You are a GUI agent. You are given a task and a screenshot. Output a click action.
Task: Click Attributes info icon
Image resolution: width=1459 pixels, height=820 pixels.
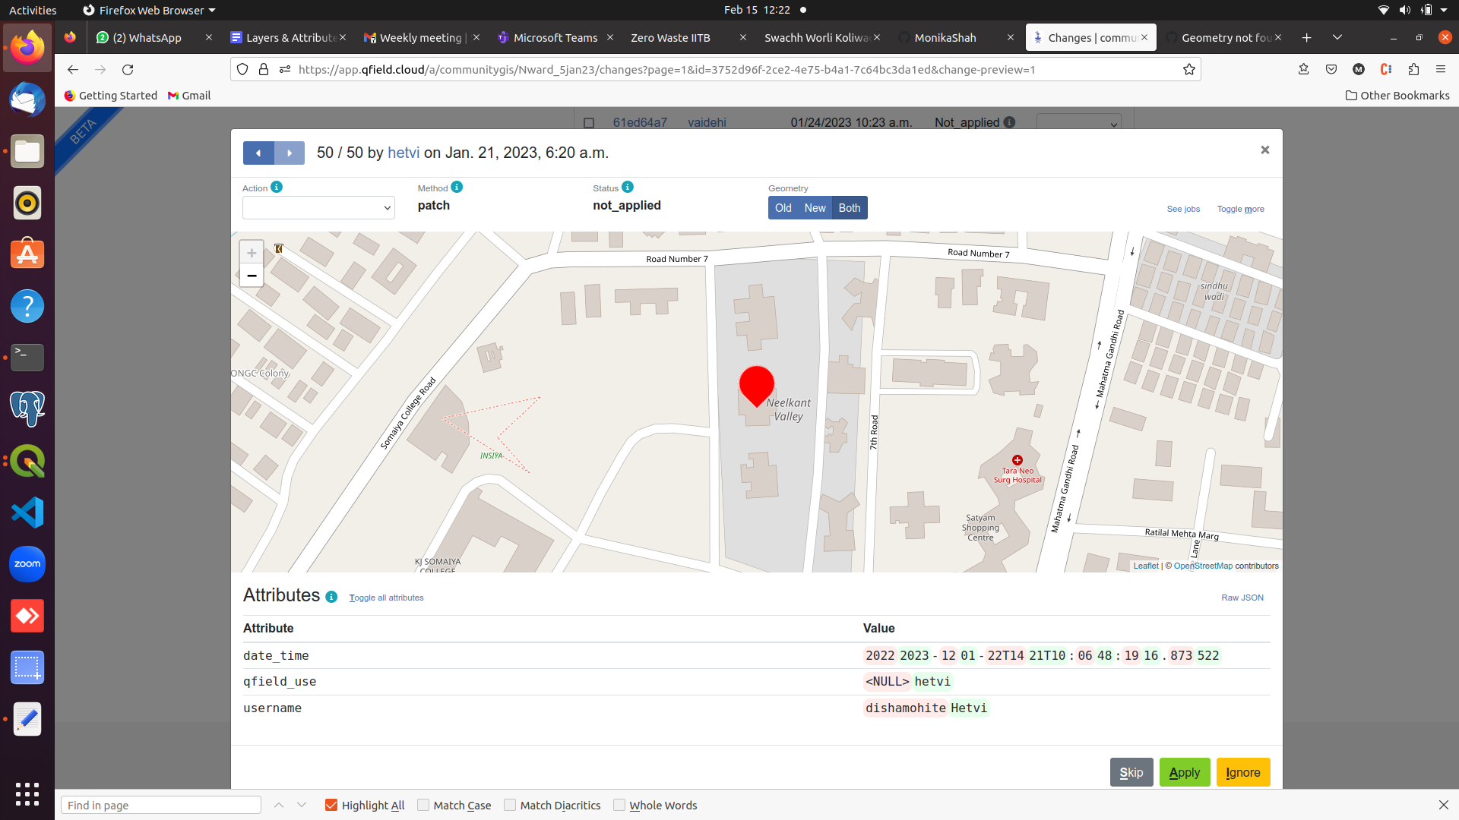click(x=331, y=597)
